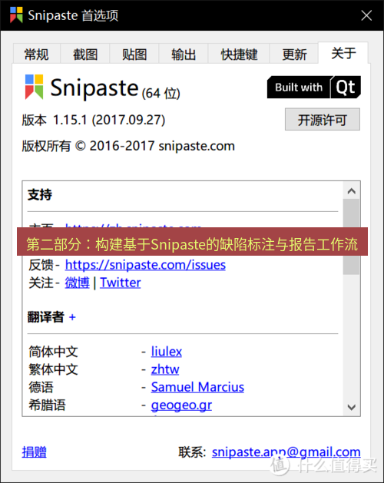
Task: Click the 支持 section heading
Action: [40, 195]
